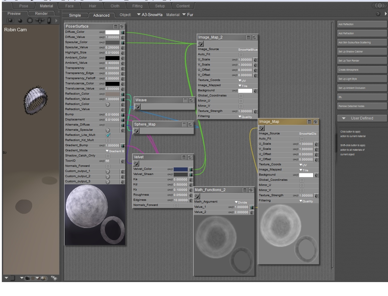Toggle preview eye on PoserSurface node
The width and height of the screenshot is (388, 296).
(122, 27)
